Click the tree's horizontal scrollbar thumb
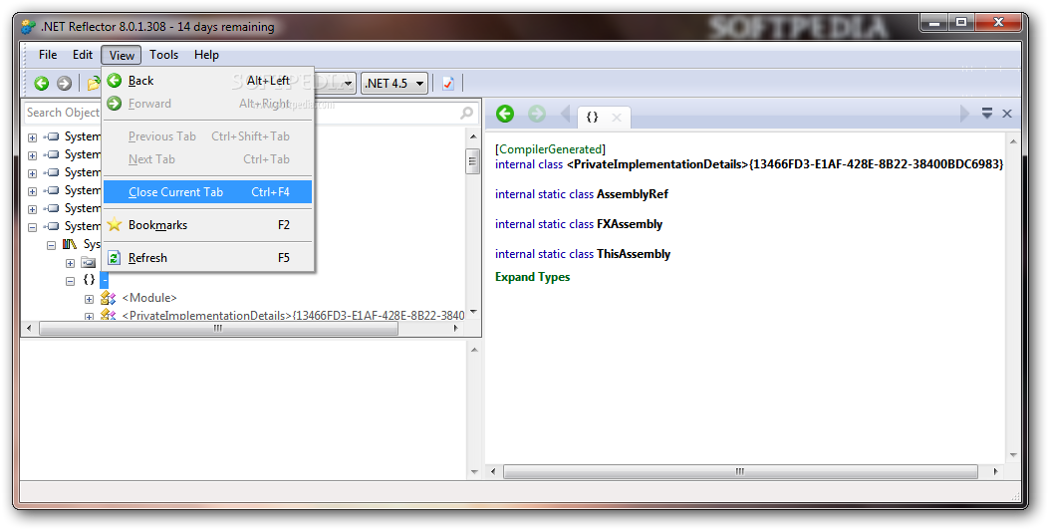The height and width of the screenshot is (530, 1049). click(219, 329)
